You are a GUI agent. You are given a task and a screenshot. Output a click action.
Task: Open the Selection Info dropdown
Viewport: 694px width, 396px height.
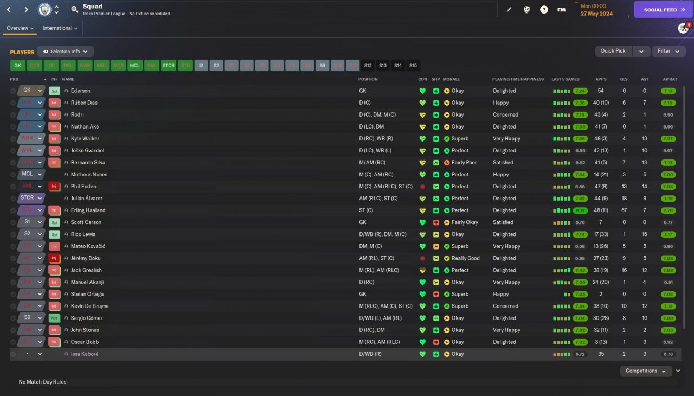66,52
